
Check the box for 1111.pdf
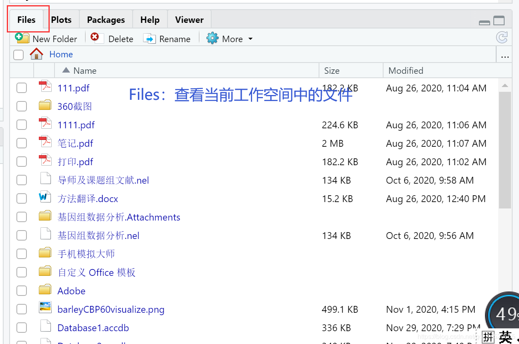click(22, 125)
